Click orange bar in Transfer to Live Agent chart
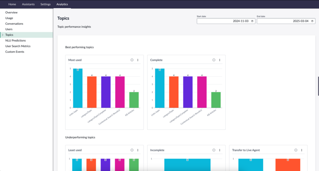 coord(287,165)
